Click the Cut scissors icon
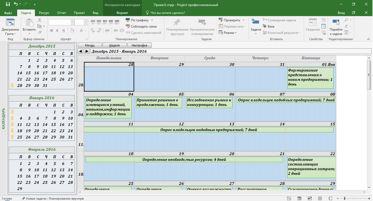This screenshot has width=373, height=201. pos(40,20)
